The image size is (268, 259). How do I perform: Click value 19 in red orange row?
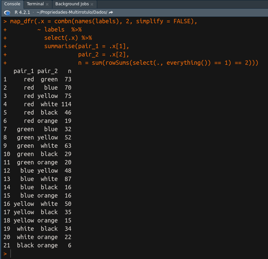[68, 121]
